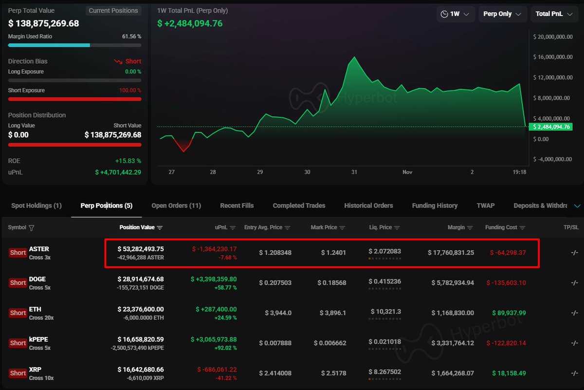This screenshot has width=584, height=390.
Task: Open the Open Orders (11) tab
Action: pos(176,206)
